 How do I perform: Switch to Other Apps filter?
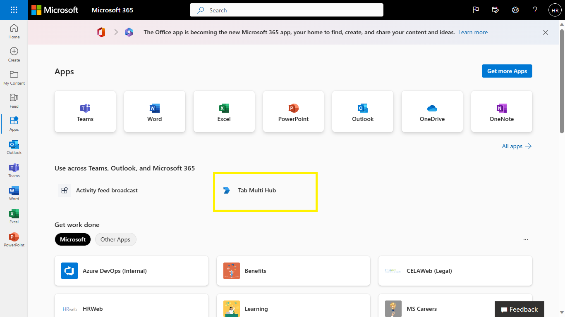click(115, 239)
